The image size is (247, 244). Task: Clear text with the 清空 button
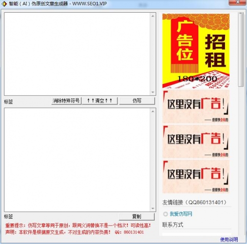coord(100,101)
